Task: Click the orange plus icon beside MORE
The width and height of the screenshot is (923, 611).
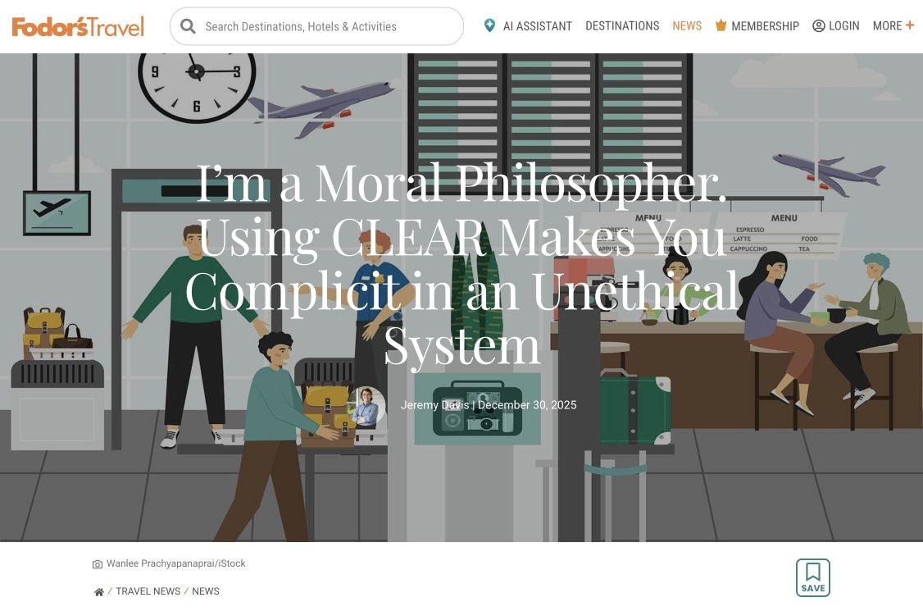Action: 909,25
